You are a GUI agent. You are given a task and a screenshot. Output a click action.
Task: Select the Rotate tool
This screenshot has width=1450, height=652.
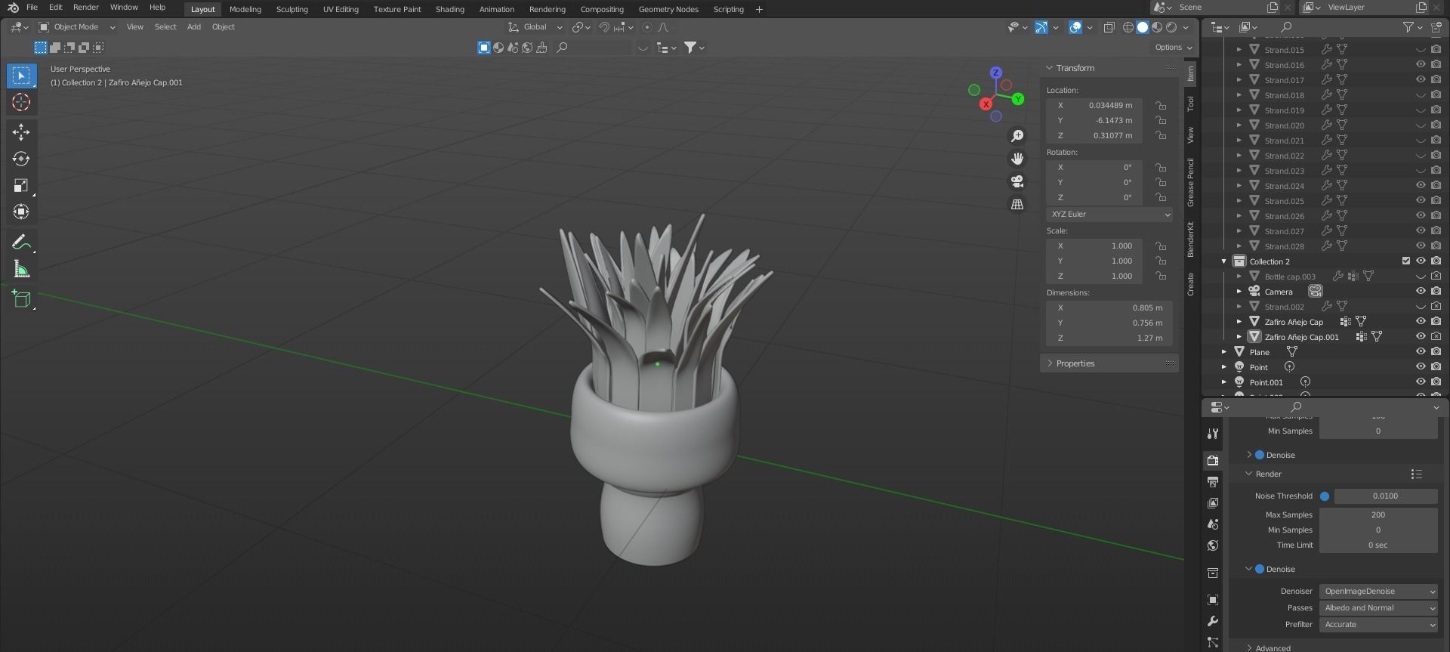pyautogui.click(x=21, y=159)
